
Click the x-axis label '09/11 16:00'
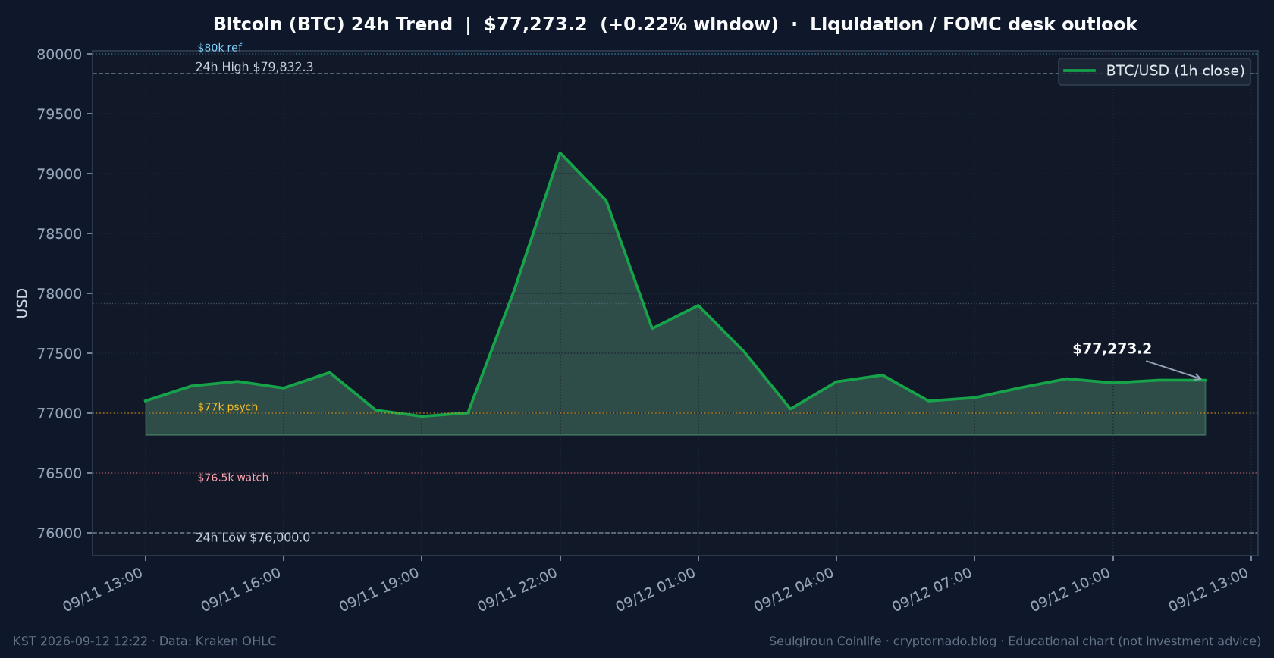click(x=241, y=590)
